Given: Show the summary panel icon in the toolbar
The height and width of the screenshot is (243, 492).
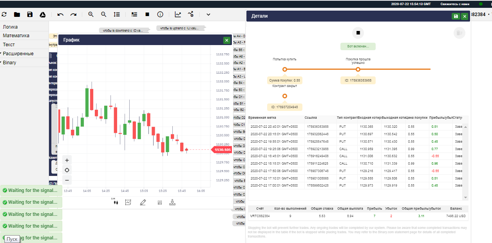Looking at the screenshot, I should 134,15.
